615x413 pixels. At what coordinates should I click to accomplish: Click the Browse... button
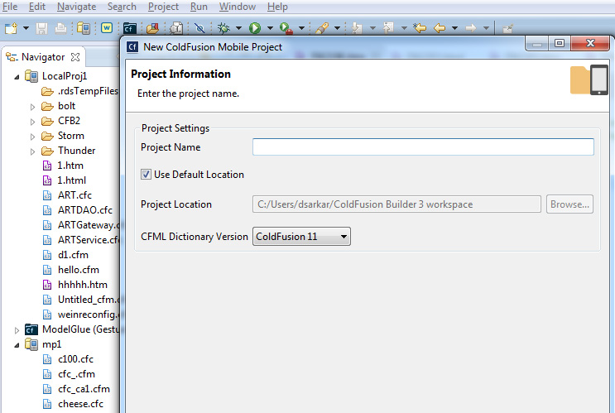[569, 204]
